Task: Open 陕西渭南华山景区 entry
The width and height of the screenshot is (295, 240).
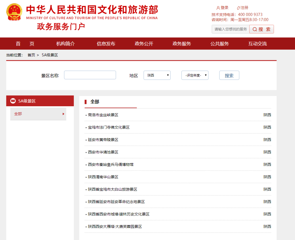Action: pyautogui.click(x=103, y=177)
